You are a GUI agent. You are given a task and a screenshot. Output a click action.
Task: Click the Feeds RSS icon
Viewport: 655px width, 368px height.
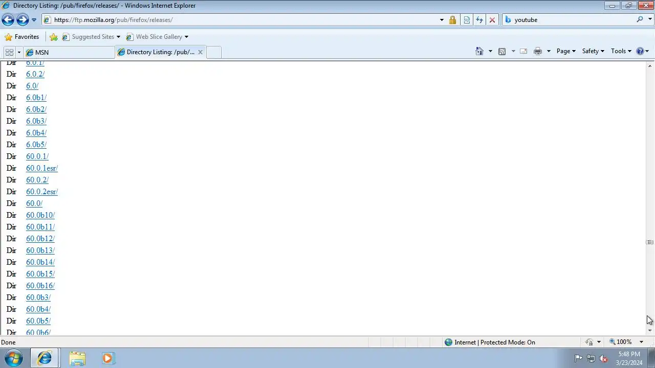(x=502, y=51)
